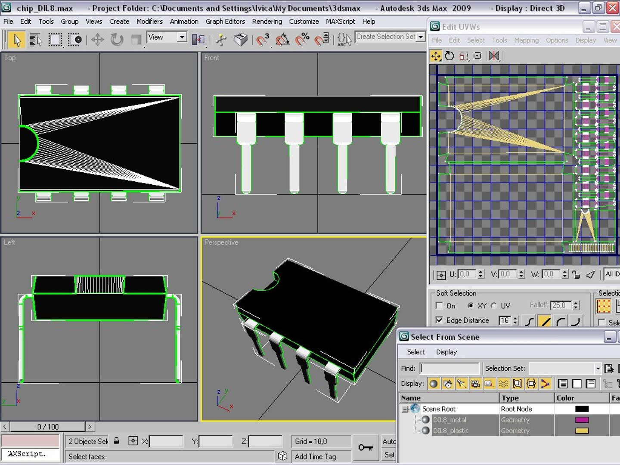Enable Soft Selection On checkbox

click(x=439, y=306)
